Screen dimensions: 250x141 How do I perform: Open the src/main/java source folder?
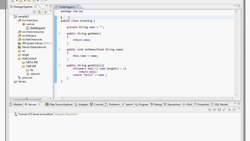(30, 20)
